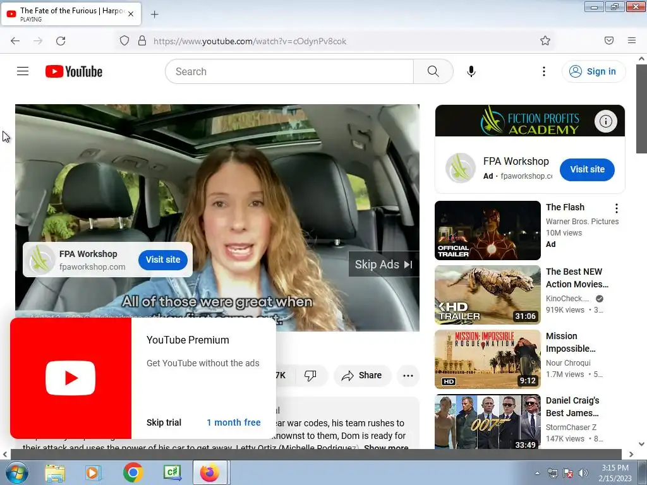Click page scroll-down arrow

tap(642, 444)
